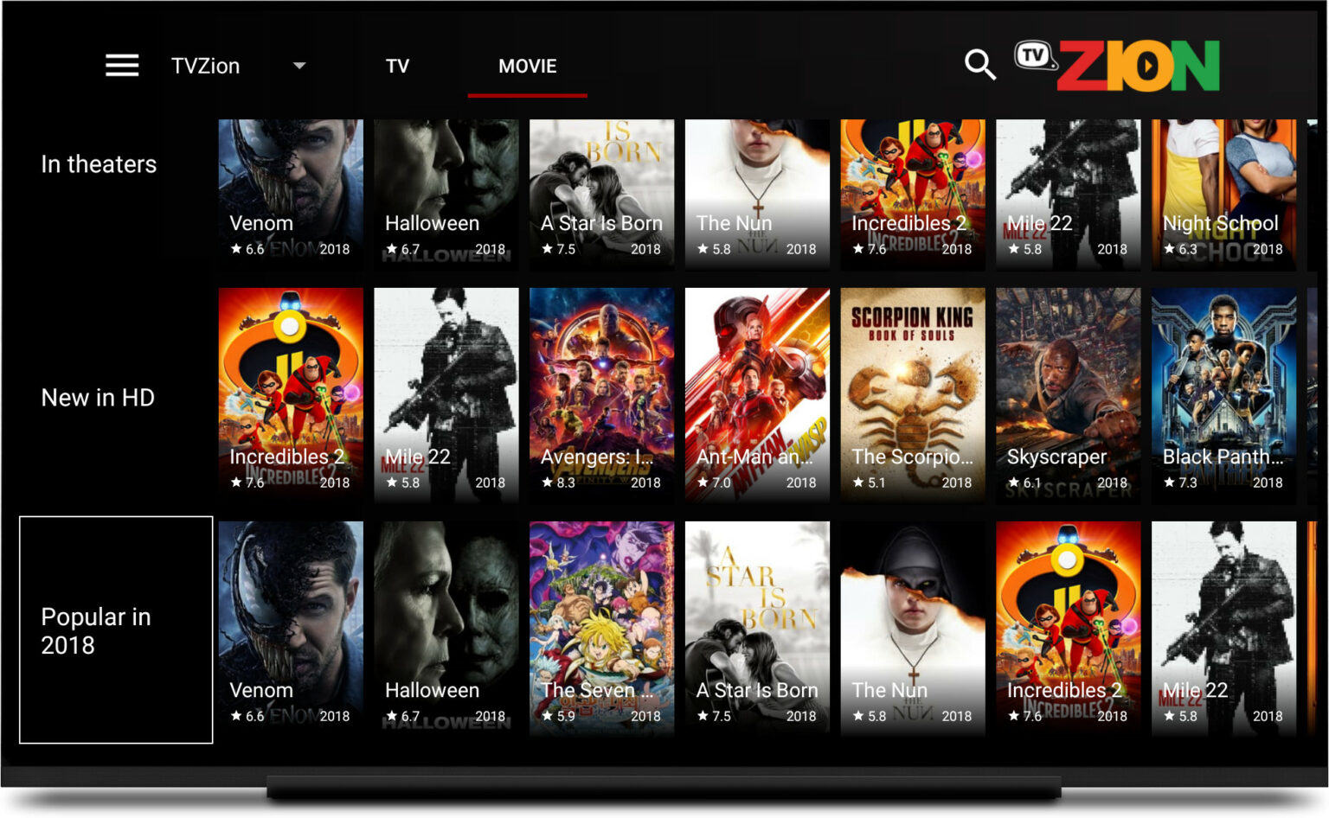Click the TV Zion logo
1329x818 pixels.
[x=1117, y=66]
